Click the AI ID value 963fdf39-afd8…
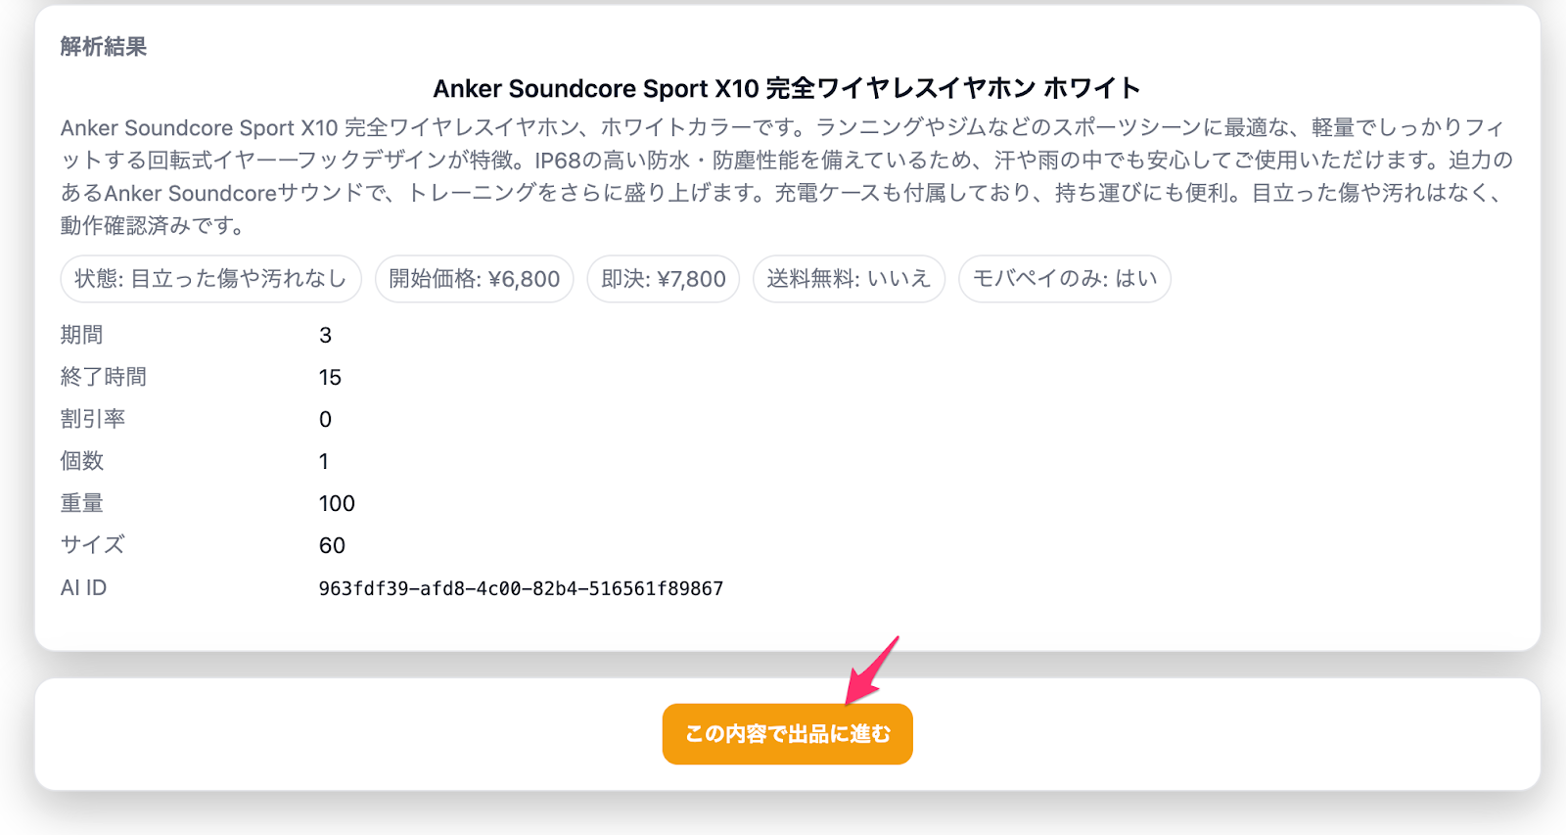Viewport: 1566px width, 835px height. (x=521, y=588)
